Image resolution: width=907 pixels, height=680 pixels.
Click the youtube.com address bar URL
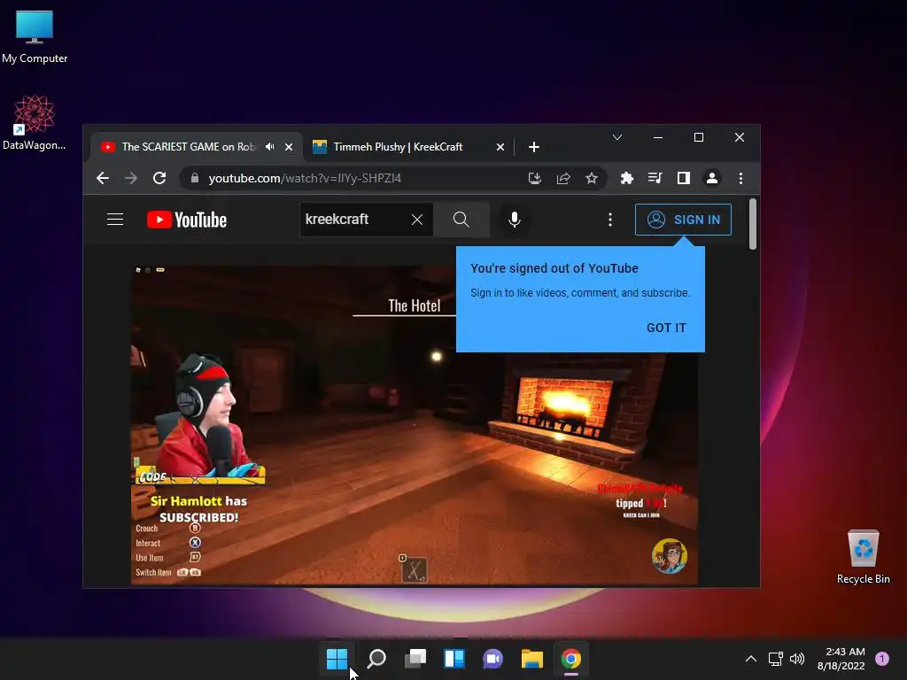pos(305,178)
